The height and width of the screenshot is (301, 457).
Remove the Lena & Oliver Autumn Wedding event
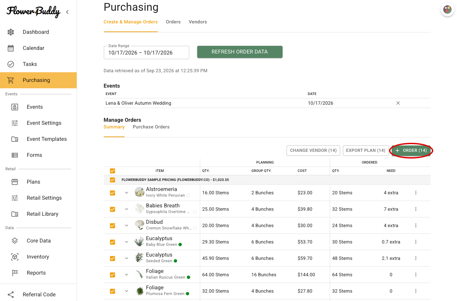398,103
